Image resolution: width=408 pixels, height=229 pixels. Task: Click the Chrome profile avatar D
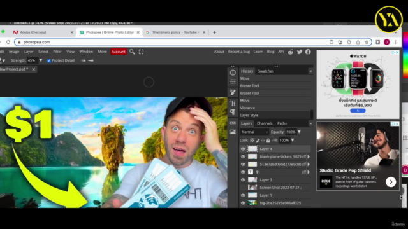pyautogui.click(x=387, y=42)
